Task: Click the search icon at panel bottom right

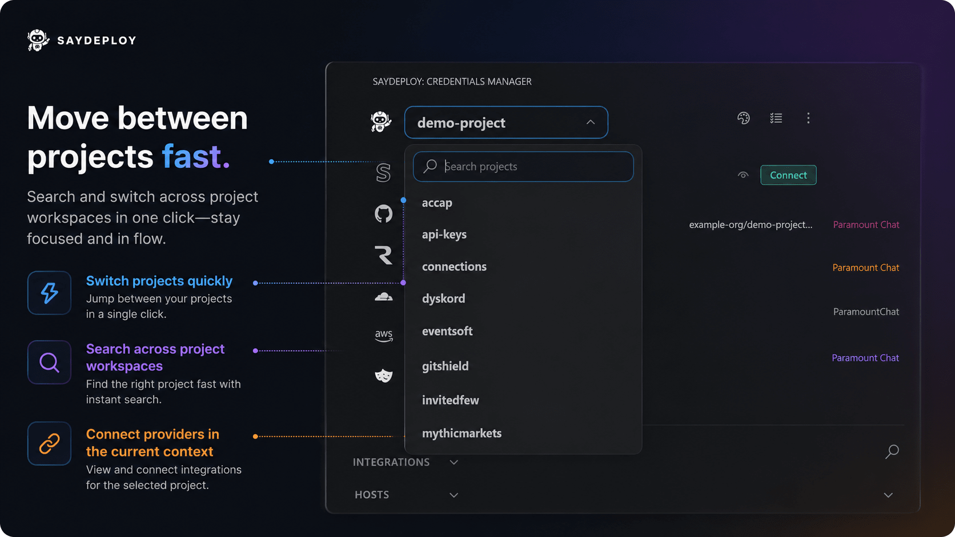Action: click(x=892, y=451)
